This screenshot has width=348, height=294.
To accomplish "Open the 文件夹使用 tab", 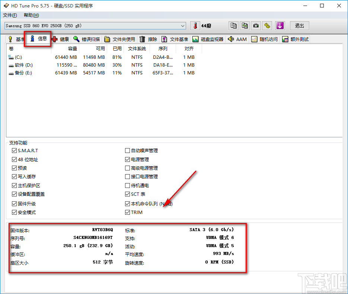I will click(x=119, y=39).
